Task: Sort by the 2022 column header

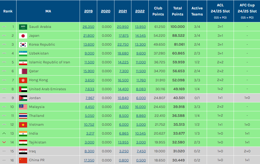Action: (x=140, y=11)
